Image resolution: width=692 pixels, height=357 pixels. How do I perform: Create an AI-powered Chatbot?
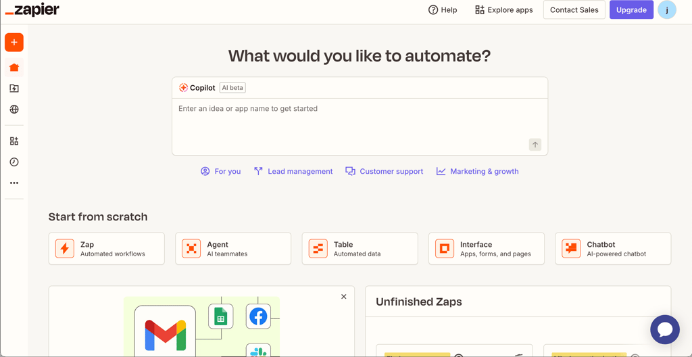pos(613,248)
